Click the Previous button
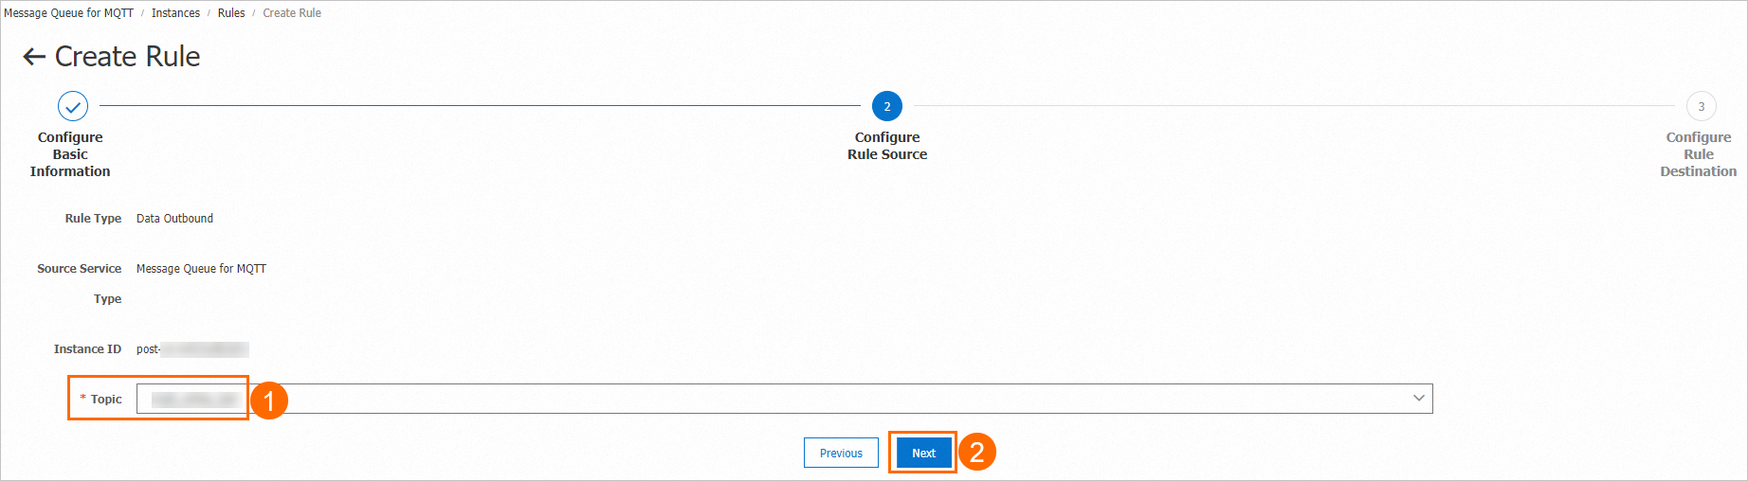The height and width of the screenshot is (481, 1748). (x=841, y=453)
